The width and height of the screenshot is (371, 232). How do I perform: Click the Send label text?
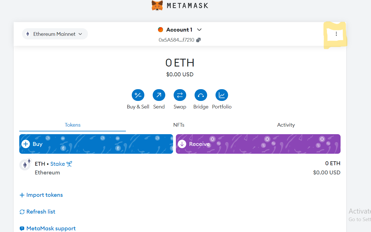(x=159, y=107)
